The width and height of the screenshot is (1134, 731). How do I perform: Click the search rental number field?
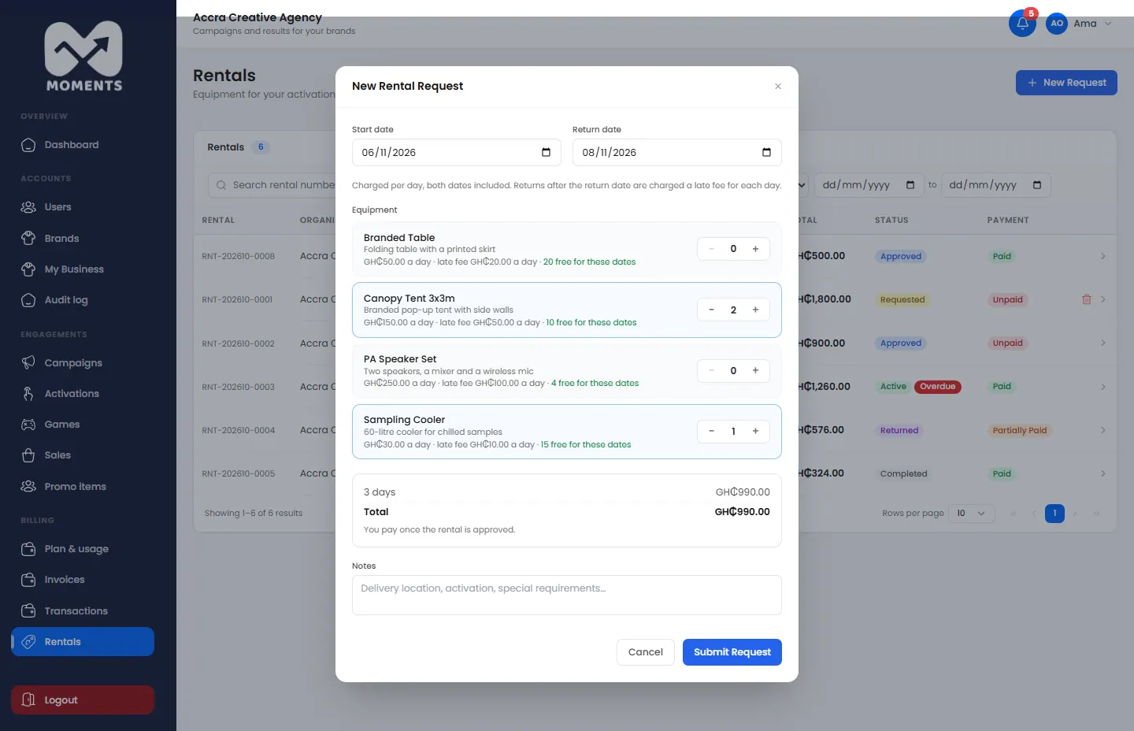point(272,185)
